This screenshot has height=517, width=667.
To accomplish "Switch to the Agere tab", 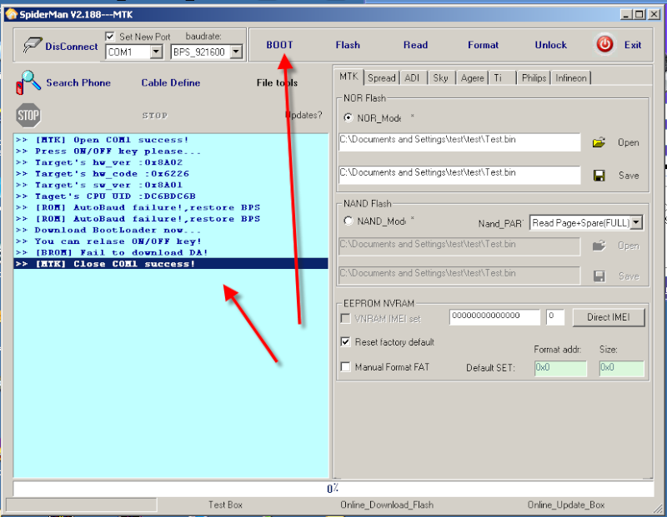I will point(472,77).
